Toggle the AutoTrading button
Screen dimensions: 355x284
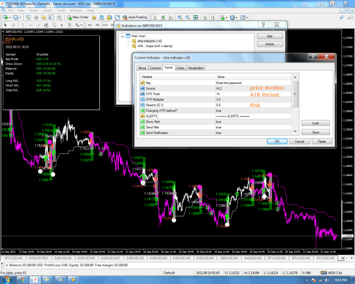(135, 18)
